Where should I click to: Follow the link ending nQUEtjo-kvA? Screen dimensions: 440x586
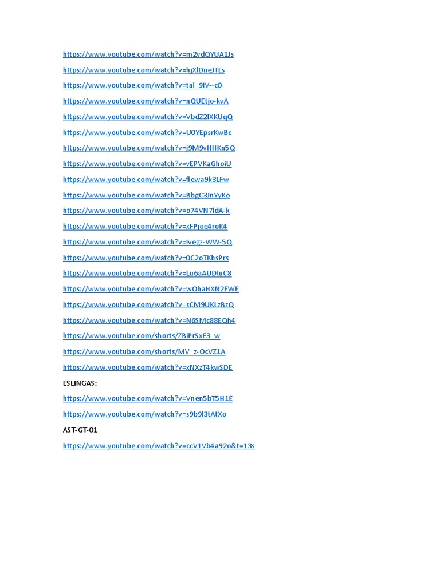(x=146, y=101)
